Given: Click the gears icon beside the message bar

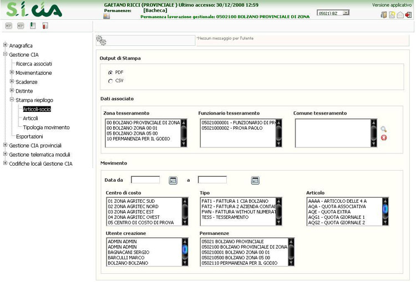Looking at the screenshot, I should (101, 40).
